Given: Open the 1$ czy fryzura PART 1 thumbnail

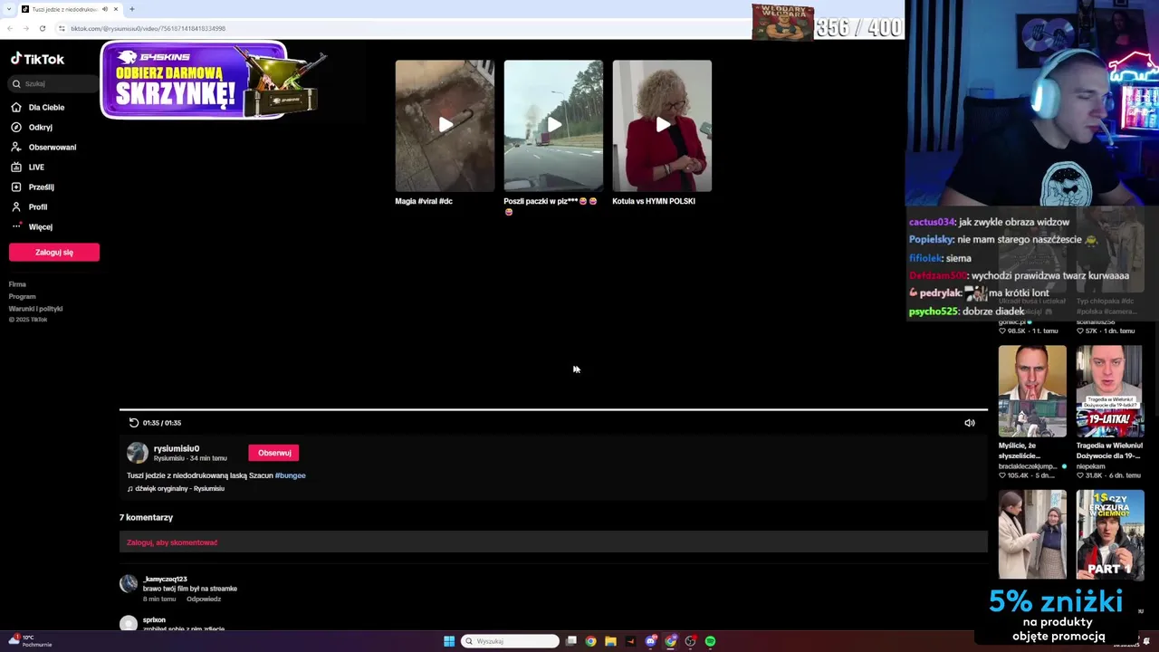Looking at the screenshot, I should click(1110, 534).
